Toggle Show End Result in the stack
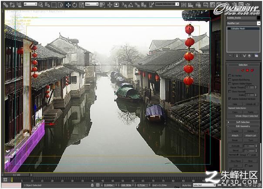Viewport: 263px width, 189px height. click(237, 56)
